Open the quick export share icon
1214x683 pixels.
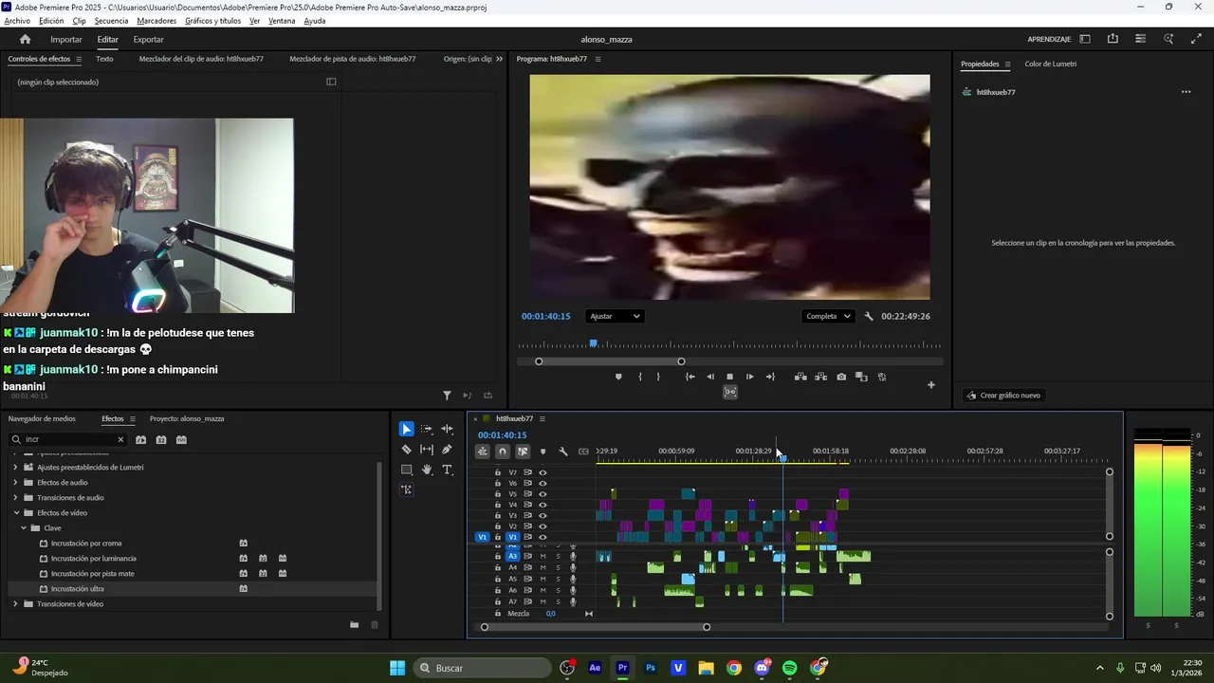coord(1113,39)
